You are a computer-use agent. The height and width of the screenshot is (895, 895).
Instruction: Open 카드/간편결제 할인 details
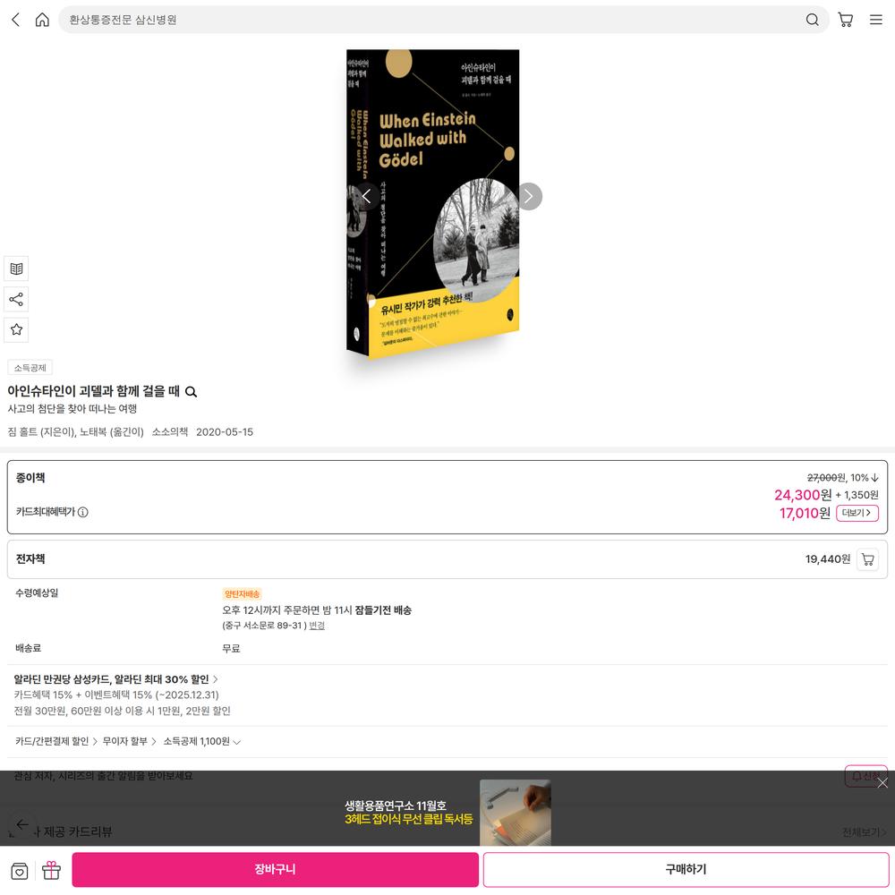[x=55, y=741]
